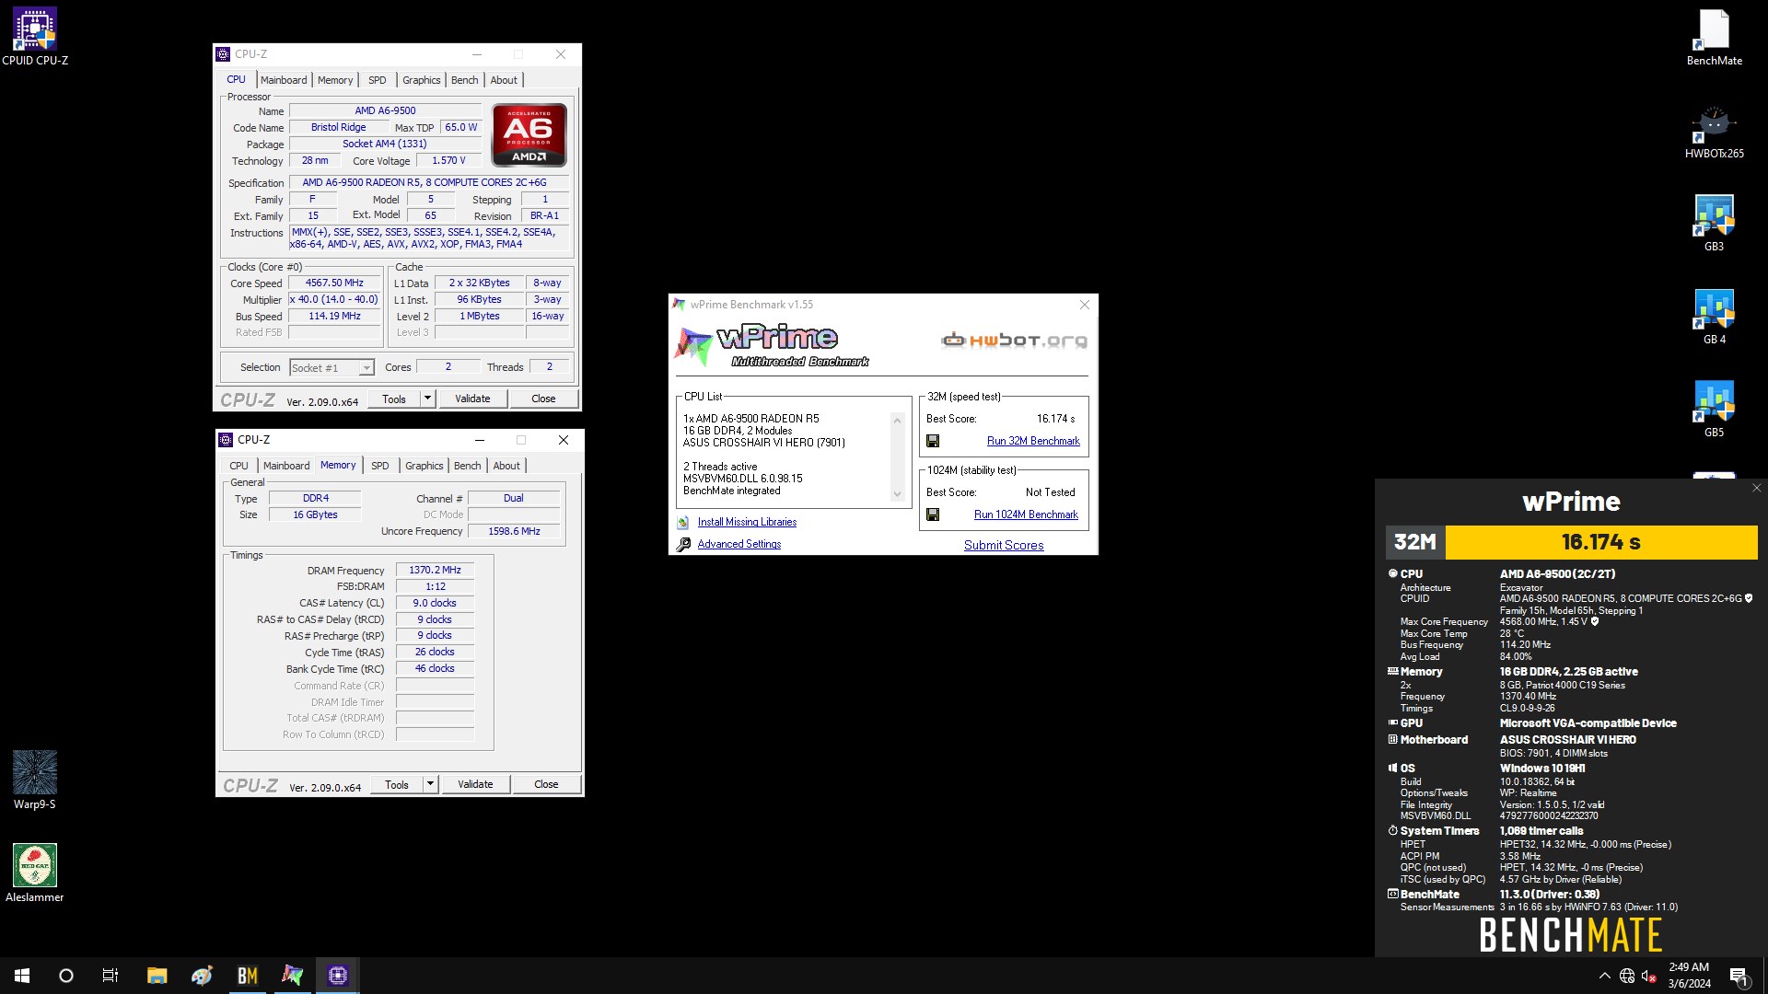Image resolution: width=1768 pixels, height=994 pixels.
Task: Open Bench tab in top CPU-Z window
Action: pyautogui.click(x=465, y=80)
